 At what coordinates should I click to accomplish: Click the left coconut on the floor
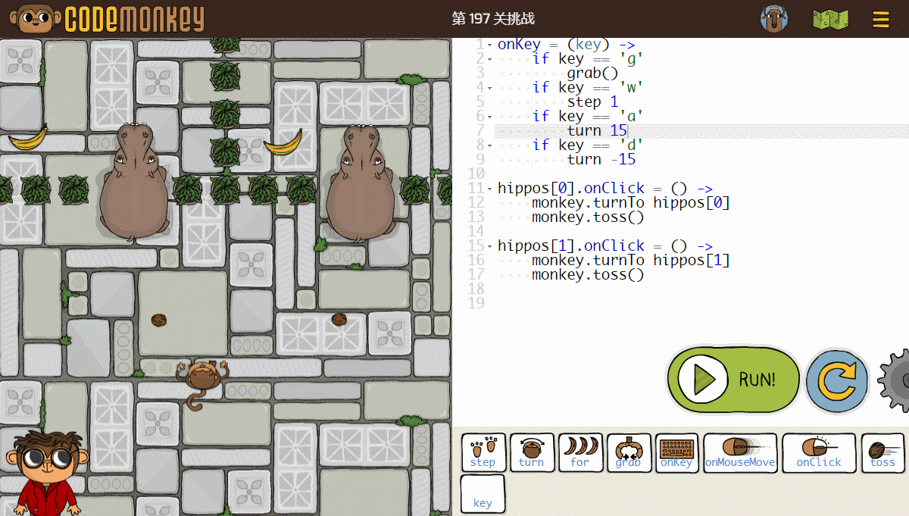[159, 320]
